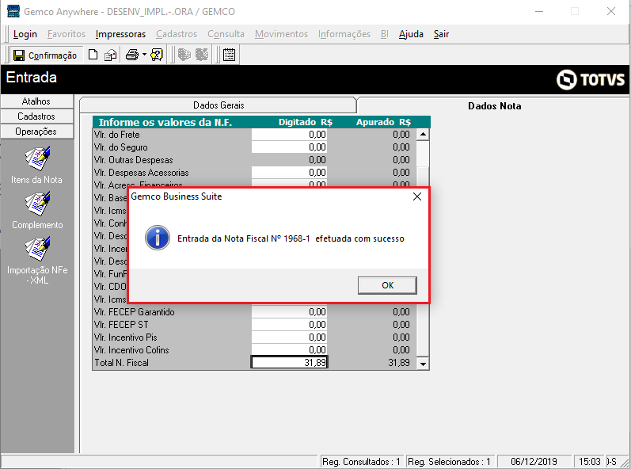631x469 pixels.
Task: Click the Vlr. FECEP ST digitado field
Action: [289, 325]
